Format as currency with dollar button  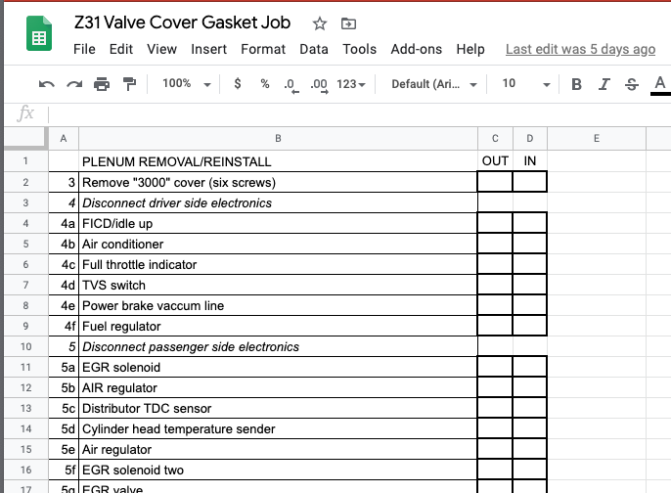click(x=238, y=84)
